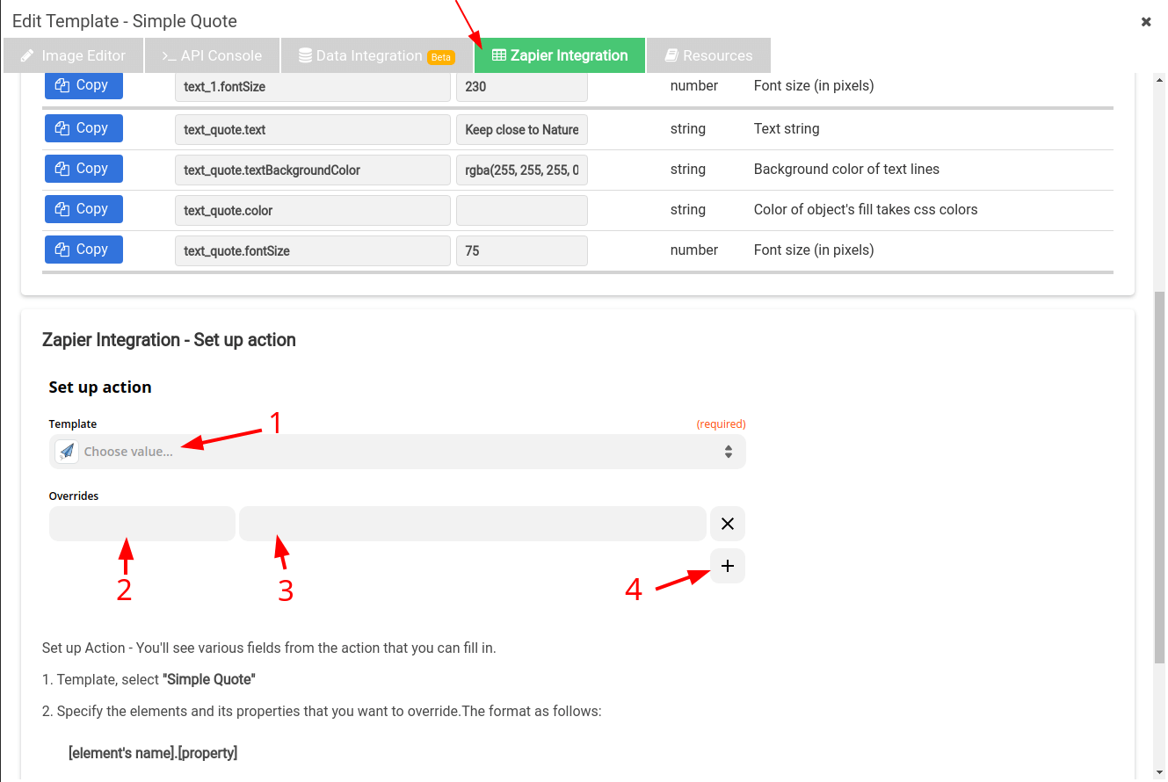
Task: Switch to the Resources tab
Action: [708, 54]
